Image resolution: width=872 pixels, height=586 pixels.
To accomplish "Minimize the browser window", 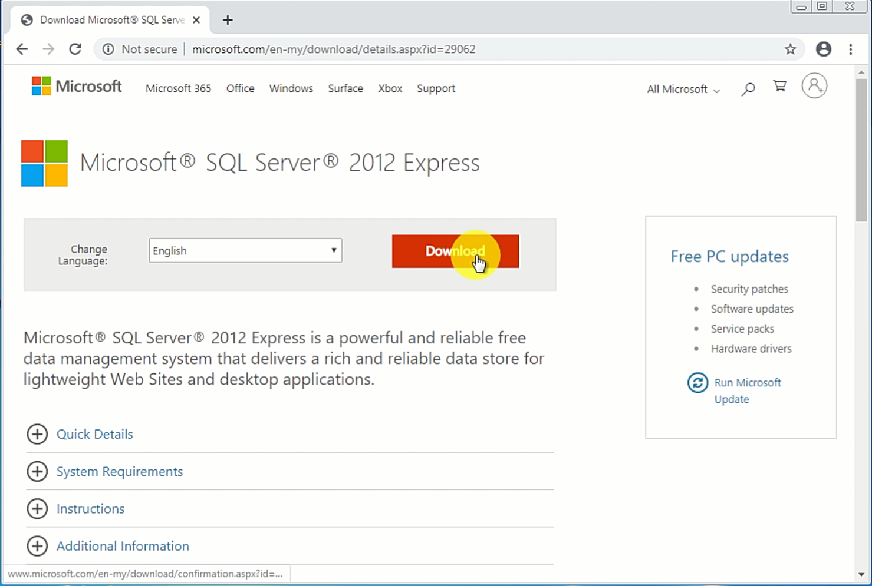I will point(801,6).
